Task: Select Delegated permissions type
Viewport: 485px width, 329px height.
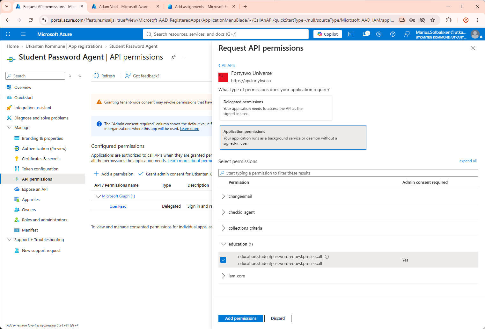Action: click(276, 108)
